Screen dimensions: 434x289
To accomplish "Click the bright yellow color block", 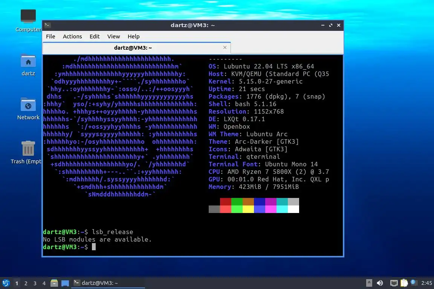I will 248,209.
